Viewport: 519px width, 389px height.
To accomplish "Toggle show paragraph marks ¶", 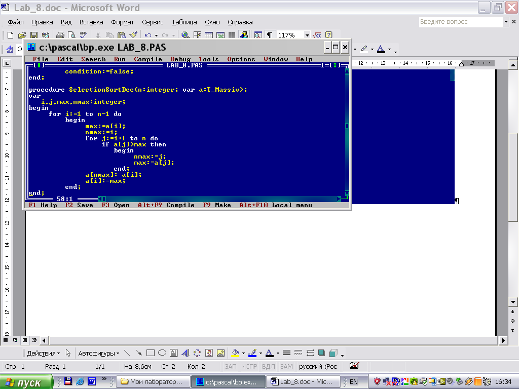I will pyautogui.click(x=270, y=35).
